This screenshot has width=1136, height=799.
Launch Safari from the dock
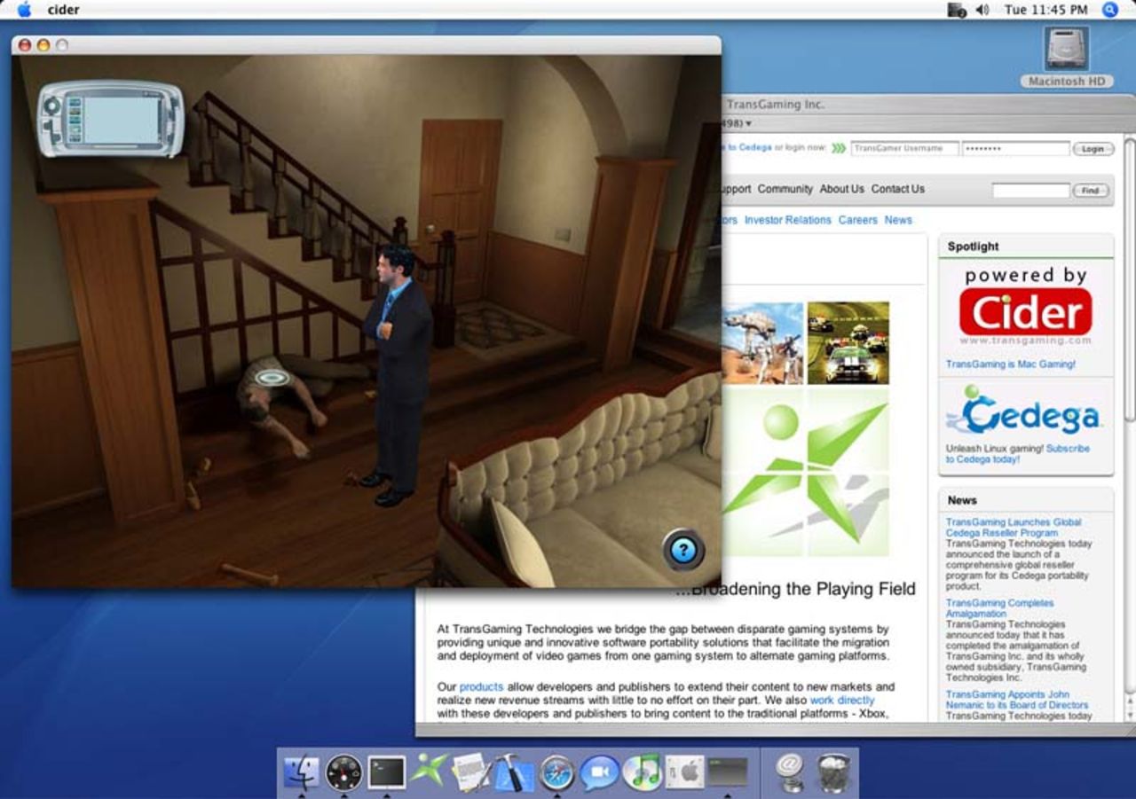[x=557, y=772]
